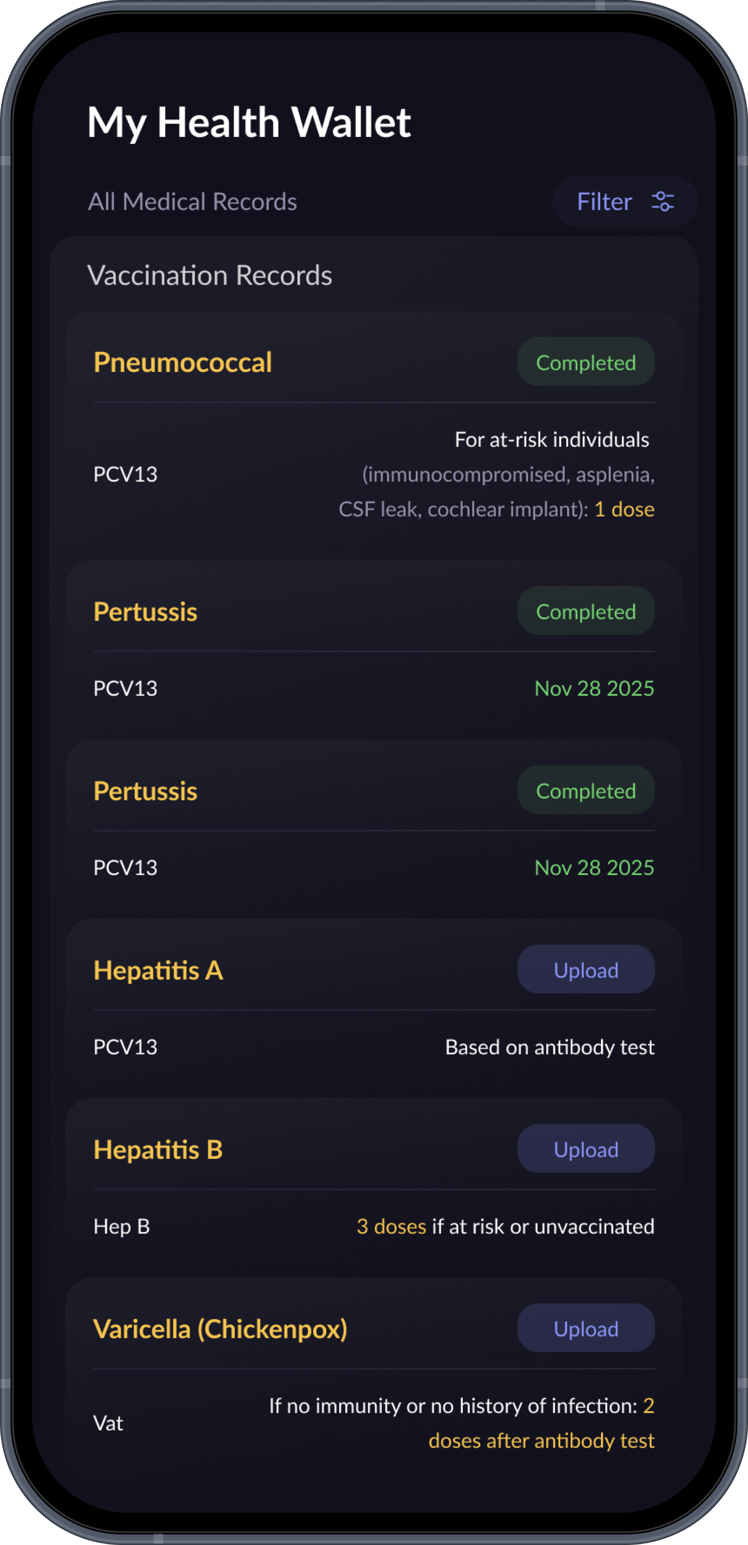Screen dimensions: 748x1545
Task: Tap the Completed badge on first Pertussis record
Action: pos(586,611)
